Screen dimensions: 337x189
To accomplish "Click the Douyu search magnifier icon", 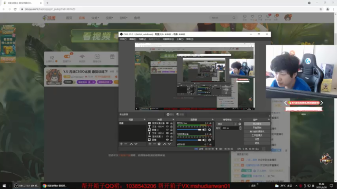I will [x=234, y=18].
